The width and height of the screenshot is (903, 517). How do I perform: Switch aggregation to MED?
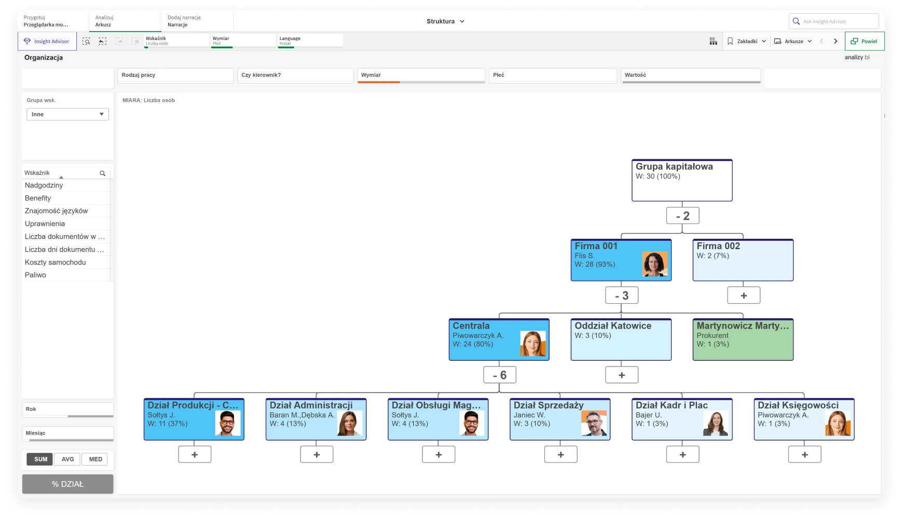click(x=95, y=459)
